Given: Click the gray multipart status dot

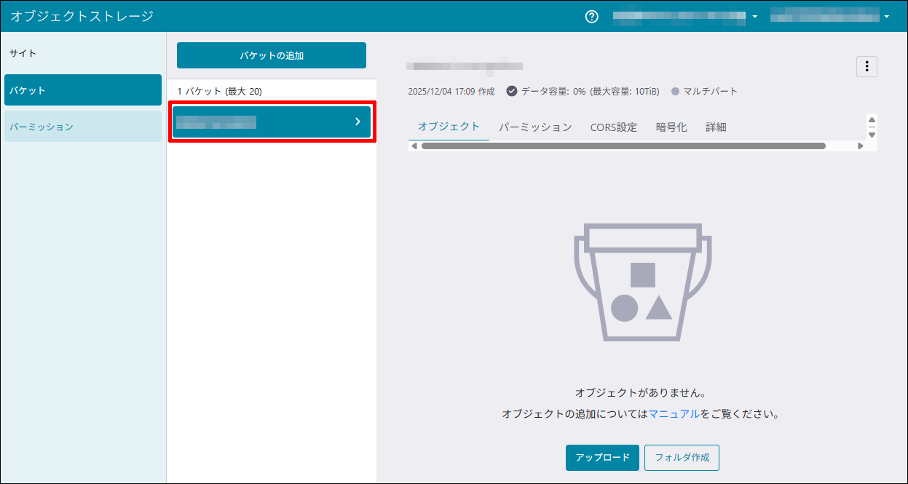Looking at the screenshot, I should tap(675, 92).
